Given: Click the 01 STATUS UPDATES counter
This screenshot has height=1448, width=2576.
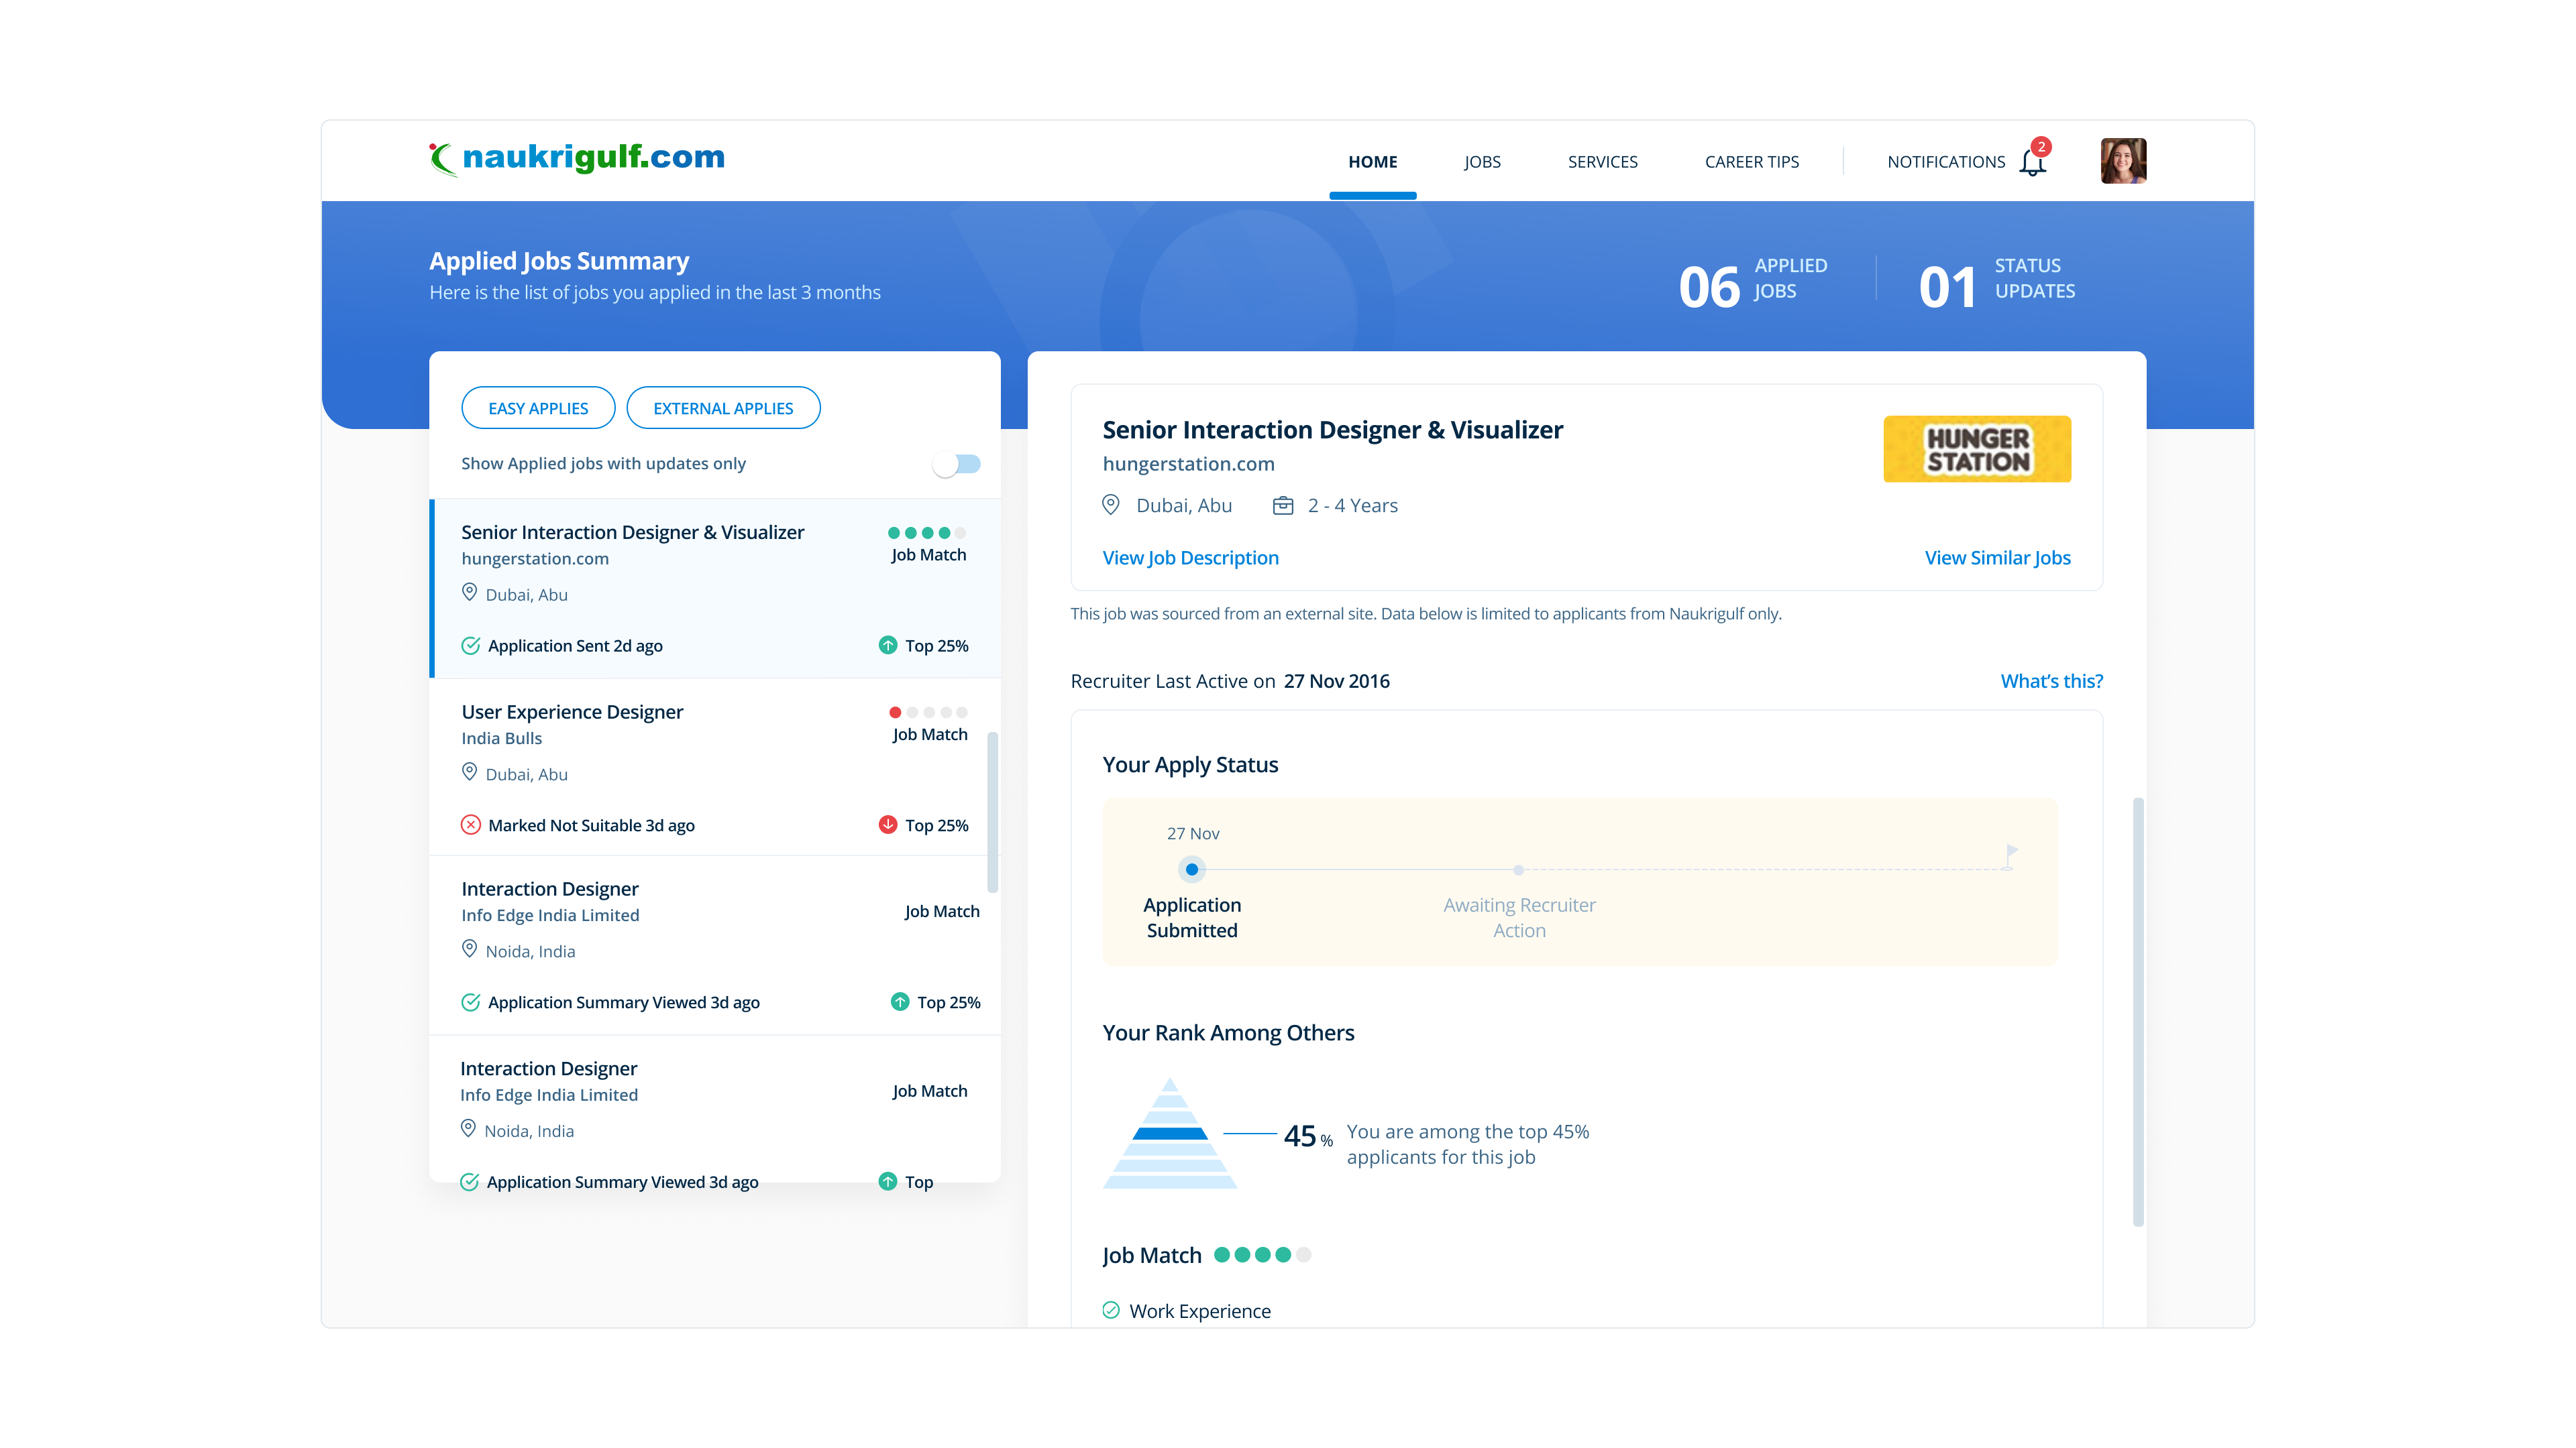Looking at the screenshot, I should pyautogui.click(x=1996, y=283).
